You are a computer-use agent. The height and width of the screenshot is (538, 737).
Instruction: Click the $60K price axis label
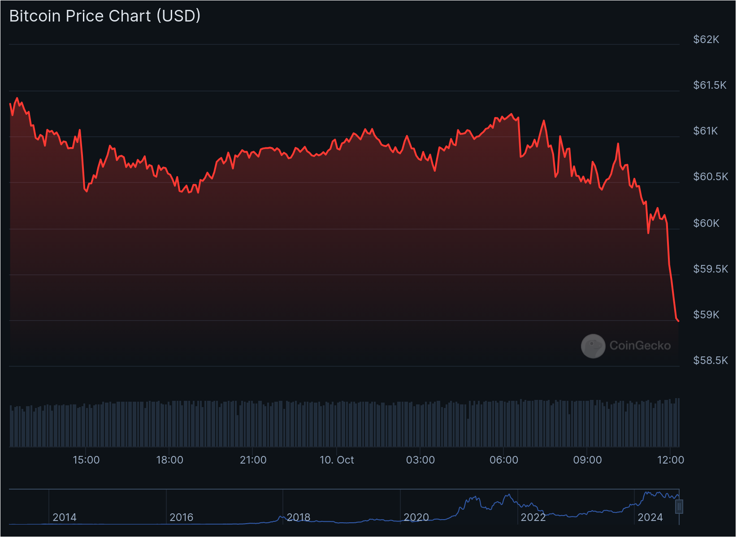[706, 223]
